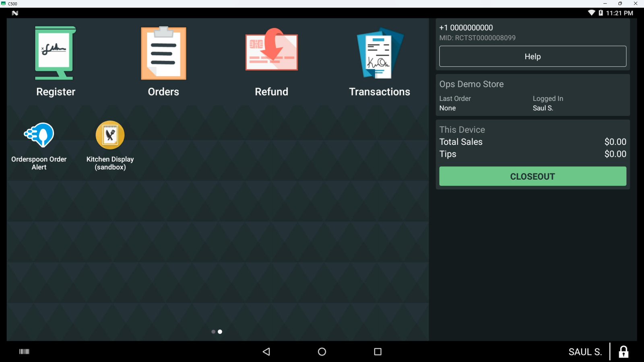Launch the Refund app
The height and width of the screenshot is (362, 644).
[272, 62]
